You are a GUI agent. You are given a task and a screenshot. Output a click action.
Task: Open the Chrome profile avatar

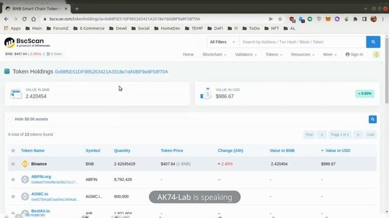[x=373, y=19]
